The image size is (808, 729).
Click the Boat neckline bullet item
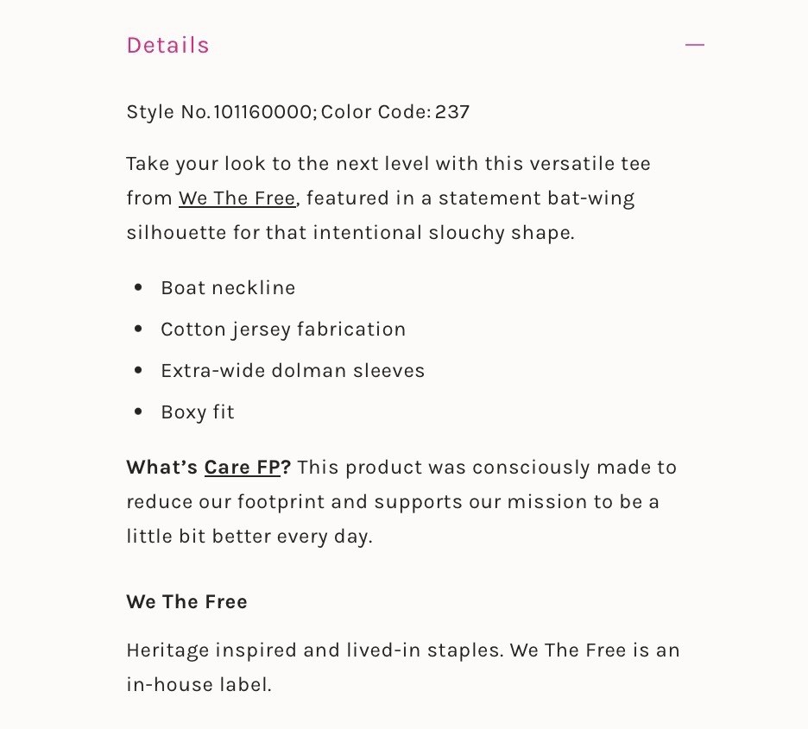tap(228, 288)
